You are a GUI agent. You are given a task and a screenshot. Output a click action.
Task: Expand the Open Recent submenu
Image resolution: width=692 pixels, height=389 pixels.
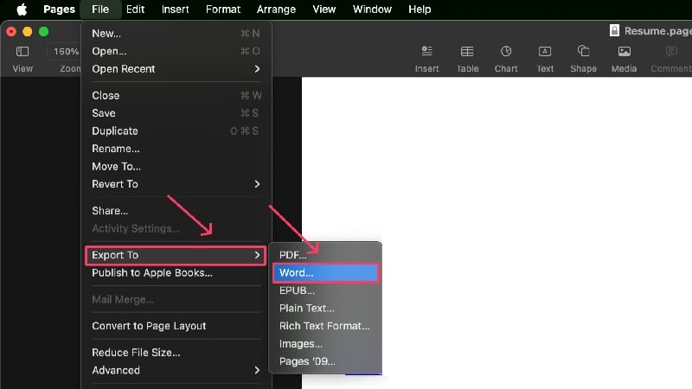pyautogui.click(x=176, y=69)
